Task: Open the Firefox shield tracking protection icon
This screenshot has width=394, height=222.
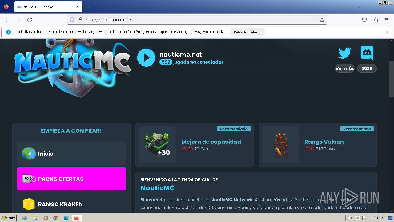Action: [x=72, y=20]
